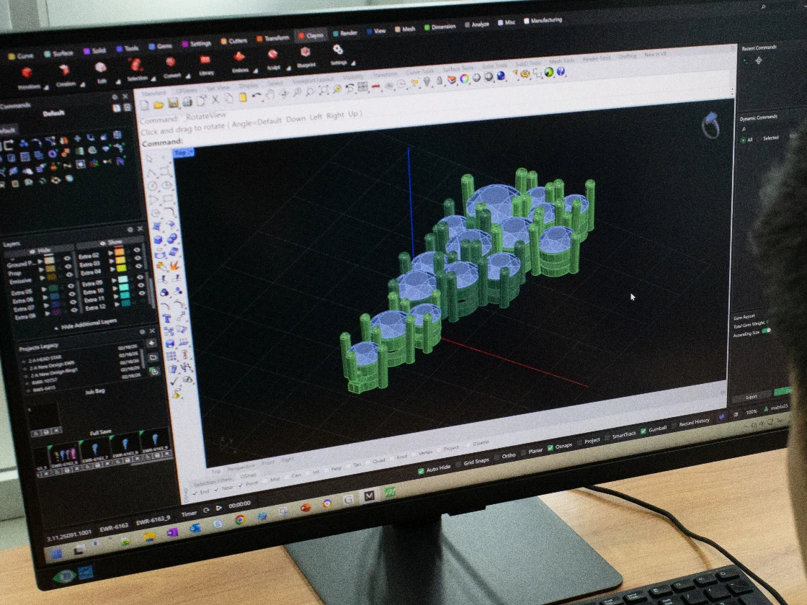
Task: Open the Library icon
Action: tap(205, 60)
